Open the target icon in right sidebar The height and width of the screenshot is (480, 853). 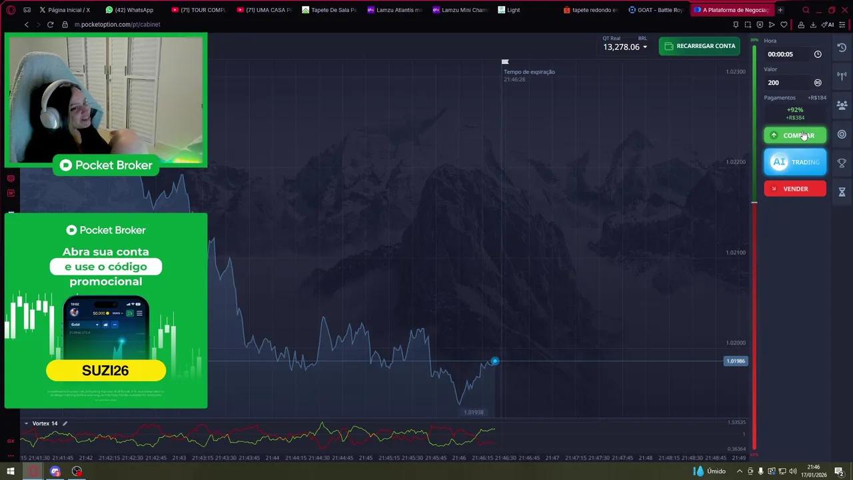click(x=842, y=134)
